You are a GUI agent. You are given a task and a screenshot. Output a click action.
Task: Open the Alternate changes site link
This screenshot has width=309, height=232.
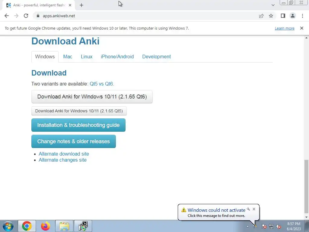click(x=62, y=160)
